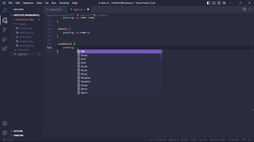Open profile.jpg in explorer
This screenshot has height=142, width=254.
click(x=25, y=37)
